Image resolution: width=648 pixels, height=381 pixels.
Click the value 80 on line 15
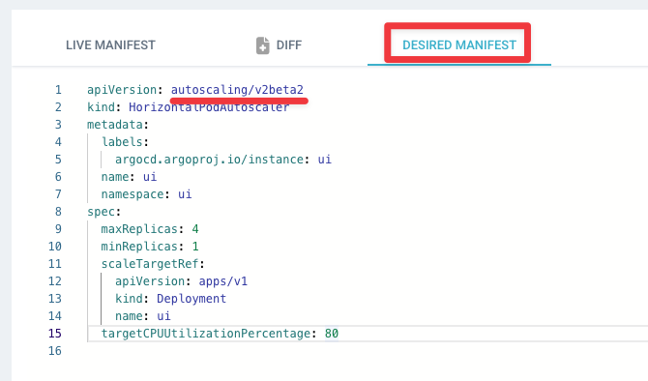332,334
